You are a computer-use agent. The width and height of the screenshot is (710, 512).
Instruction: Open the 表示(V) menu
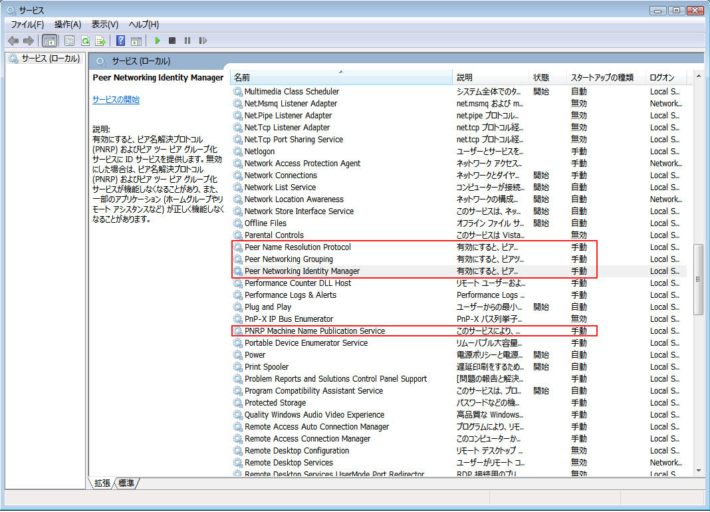pos(105,25)
